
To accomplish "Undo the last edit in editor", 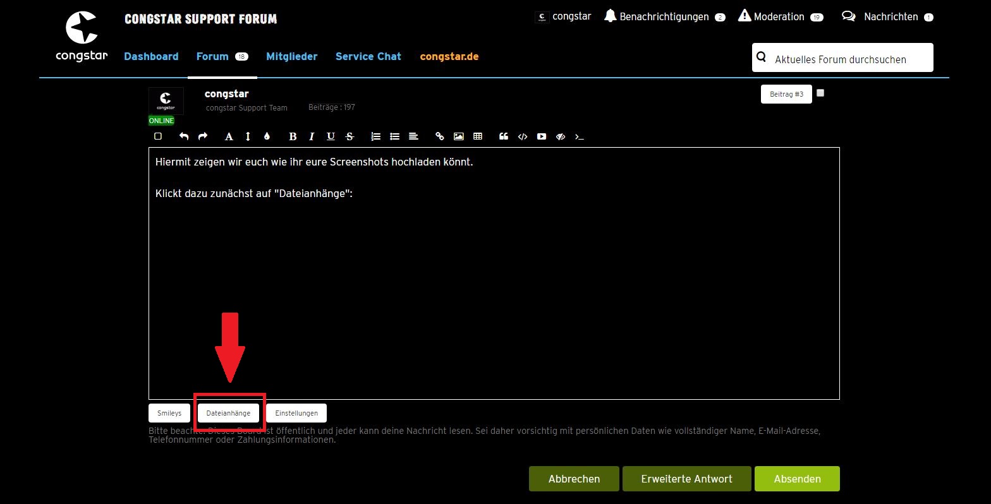I will [x=184, y=136].
